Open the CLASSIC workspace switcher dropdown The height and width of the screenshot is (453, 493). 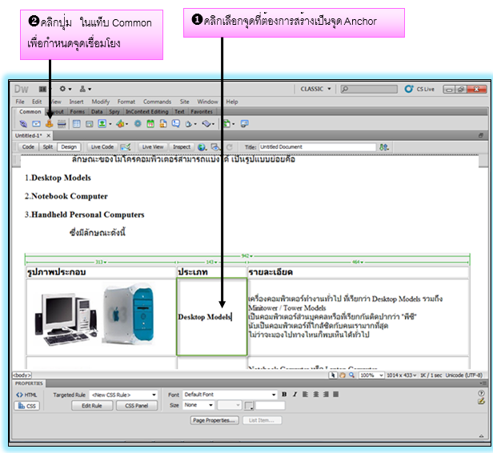(x=315, y=89)
